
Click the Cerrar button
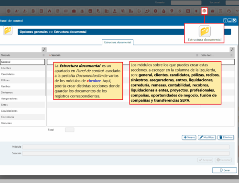coord(225,170)
